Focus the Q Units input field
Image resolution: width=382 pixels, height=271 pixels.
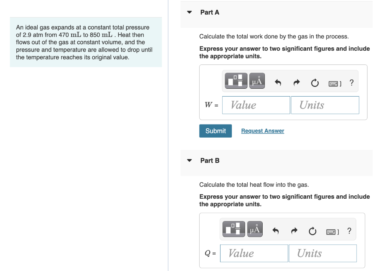[323, 253]
